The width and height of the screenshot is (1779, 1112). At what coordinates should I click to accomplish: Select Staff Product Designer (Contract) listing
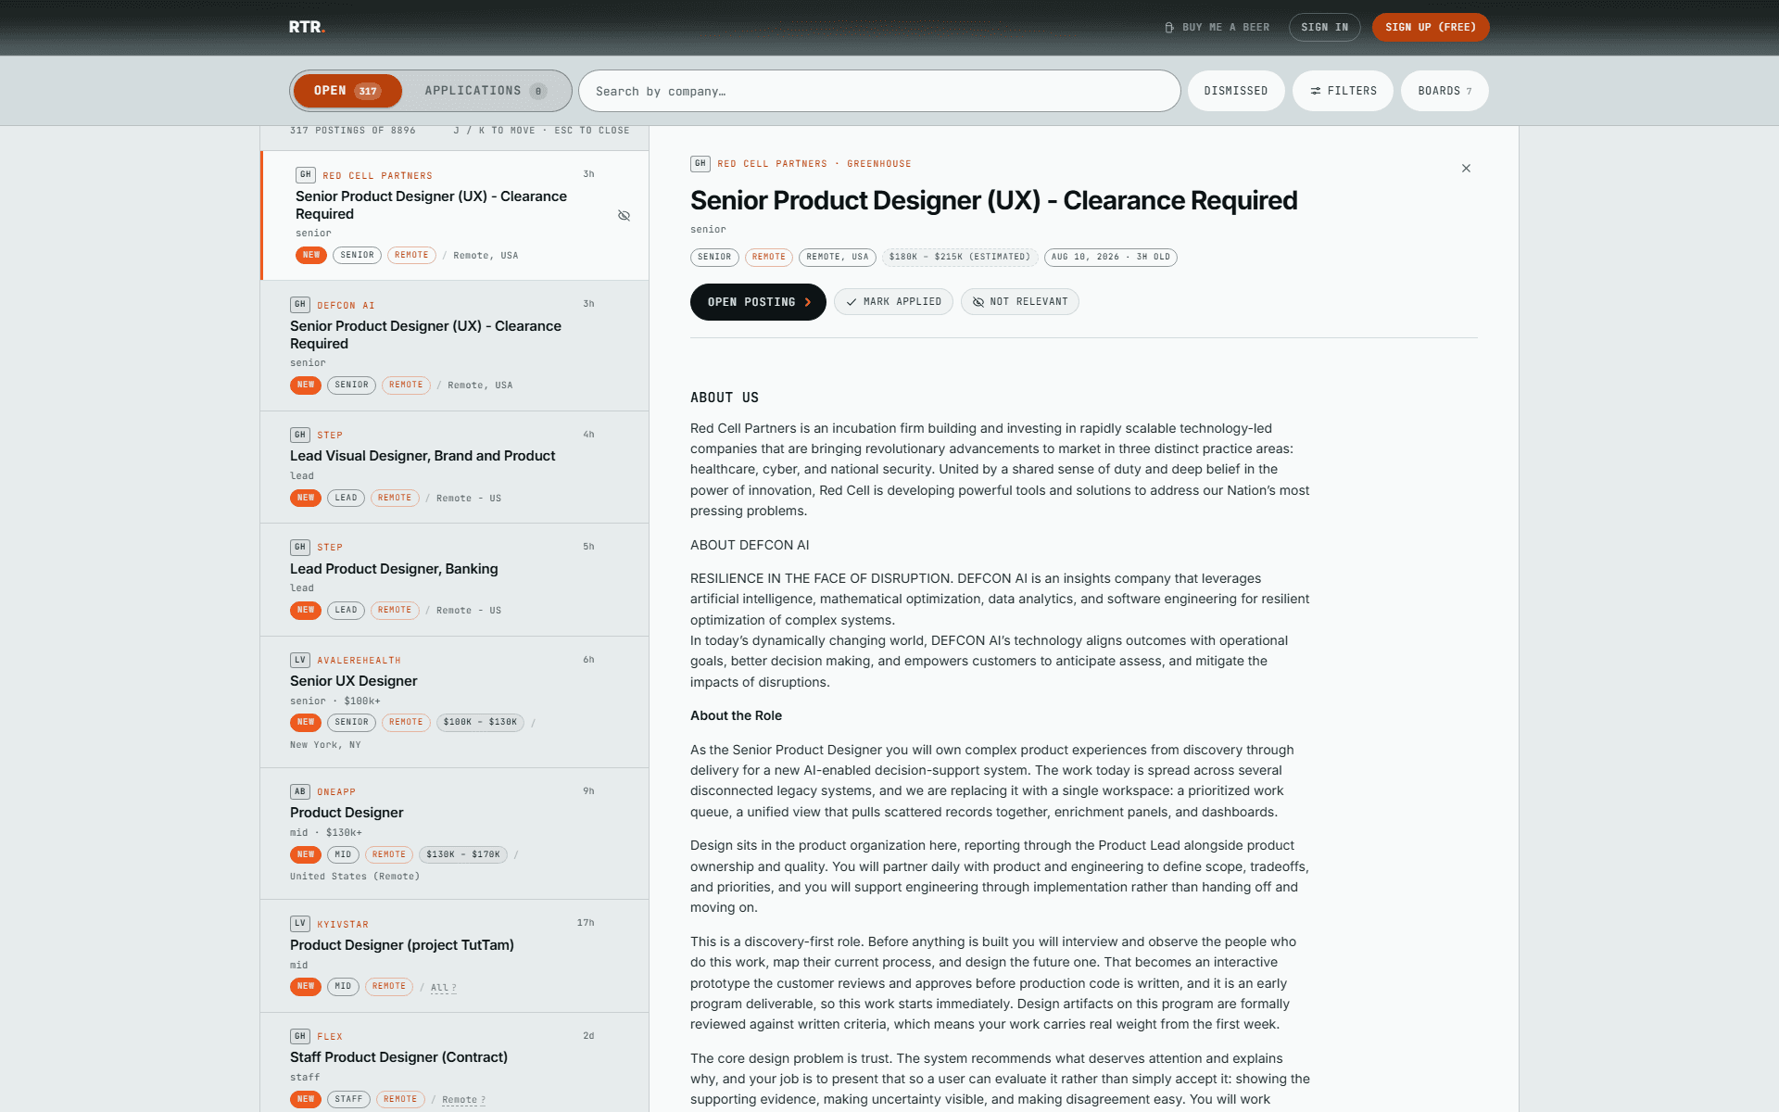tap(454, 1063)
